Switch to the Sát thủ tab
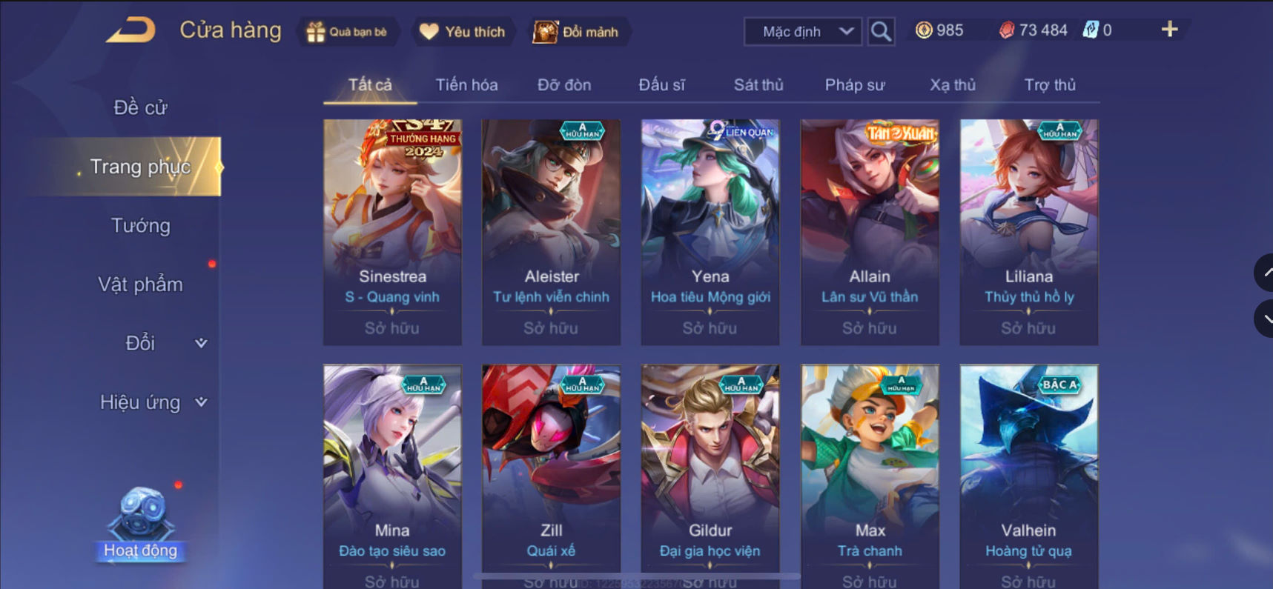The image size is (1273, 589). coord(758,85)
